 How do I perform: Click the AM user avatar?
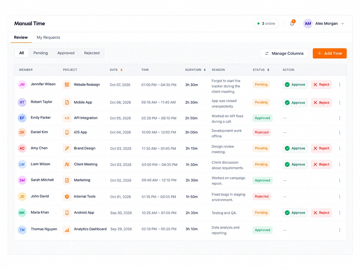coord(308,24)
